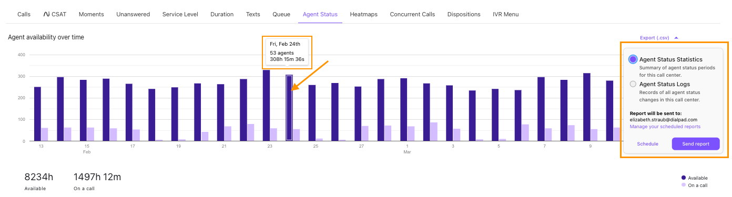
Task: Click the dark Available bar for Mar 9
Action: click(x=587, y=107)
